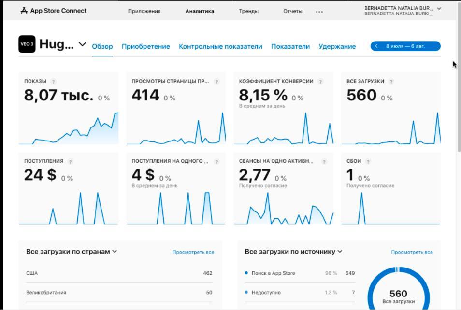Viewport: 461px width, 310px height.
Task: Click the Великобритания row in country list
Action: pos(119,292)
